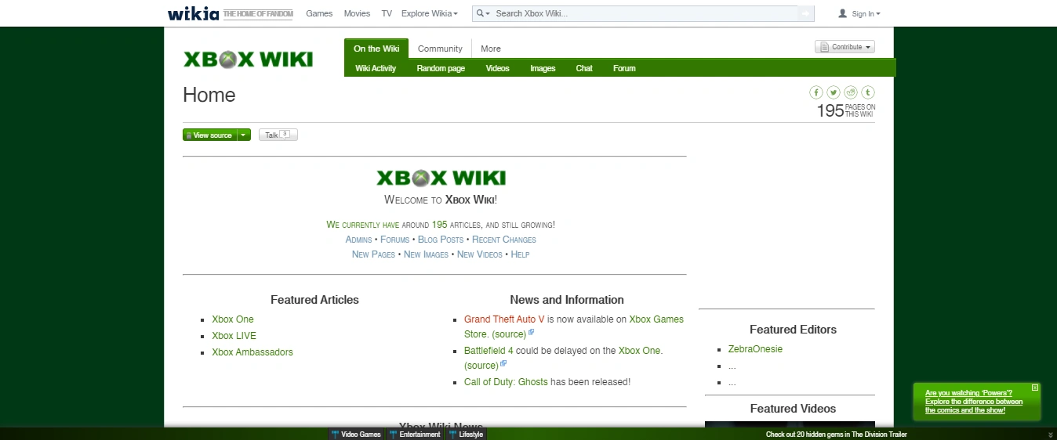Open Call of Duty: Ghosts link
Viewport: 1057px width, 440px height.
click(x=506, y=382)
